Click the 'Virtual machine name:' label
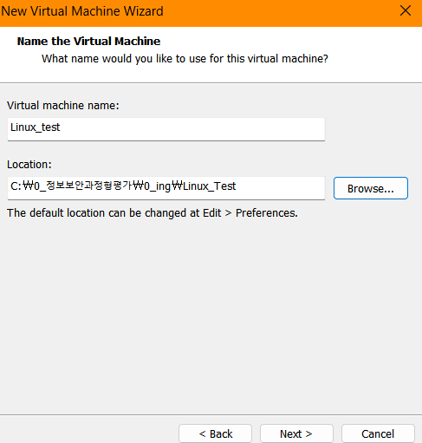This screenshot has width=422, height=443. coord(63,105)
